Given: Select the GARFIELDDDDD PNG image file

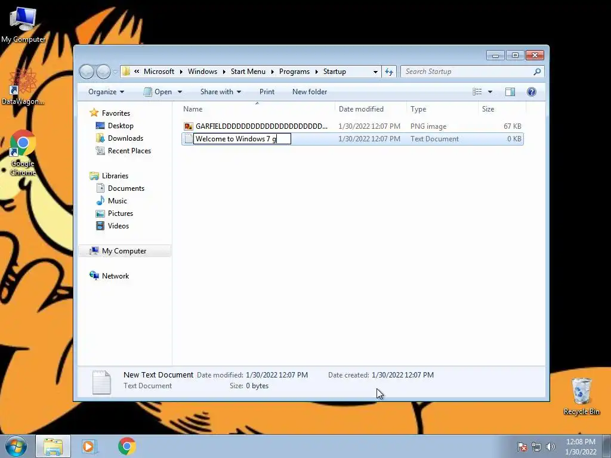Looking at the screenshot, I should click(x=352, y=126).
